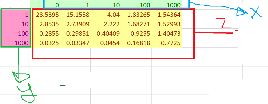The width and height of the screenshot is (268, 104).
Task: Click the green header cell with 0
Action: [45, 5]
